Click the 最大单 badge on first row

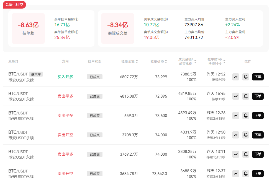(x=36, y=74)
